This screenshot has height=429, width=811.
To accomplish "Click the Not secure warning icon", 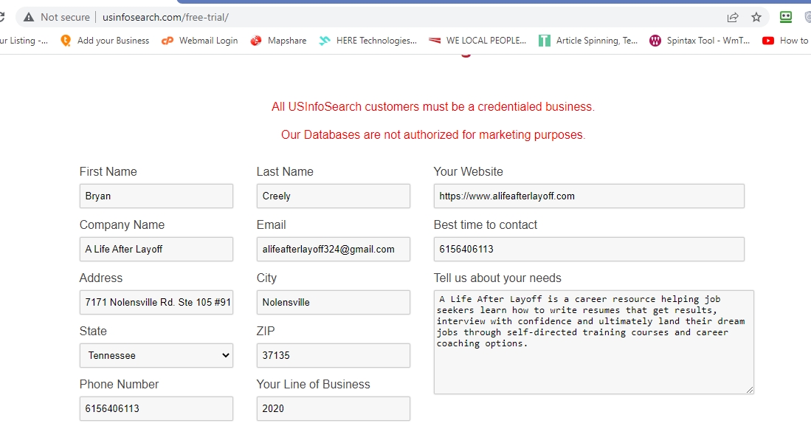I will tap(30, 17).
